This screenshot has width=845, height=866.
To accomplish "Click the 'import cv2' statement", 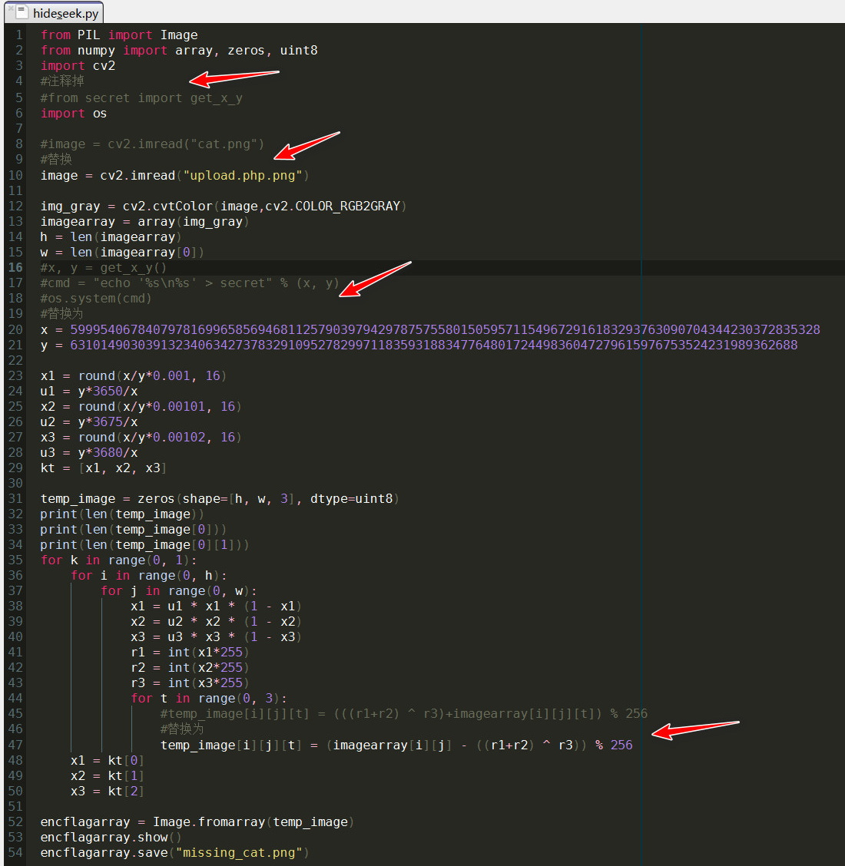I will point(78,66).
